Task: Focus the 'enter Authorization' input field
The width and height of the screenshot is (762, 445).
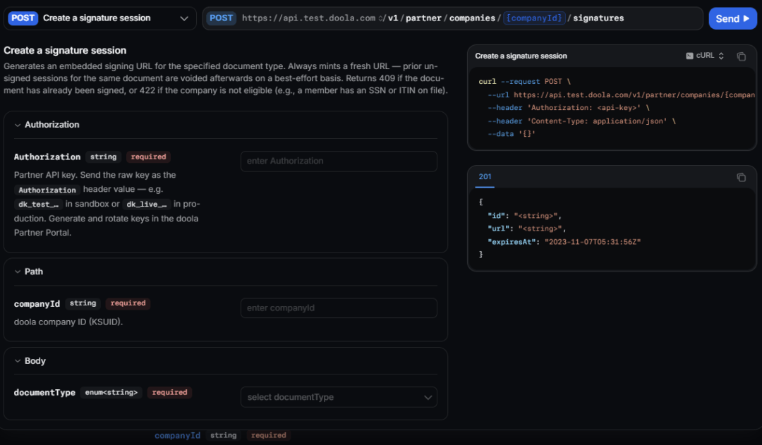Action: [x=339, y=161]
